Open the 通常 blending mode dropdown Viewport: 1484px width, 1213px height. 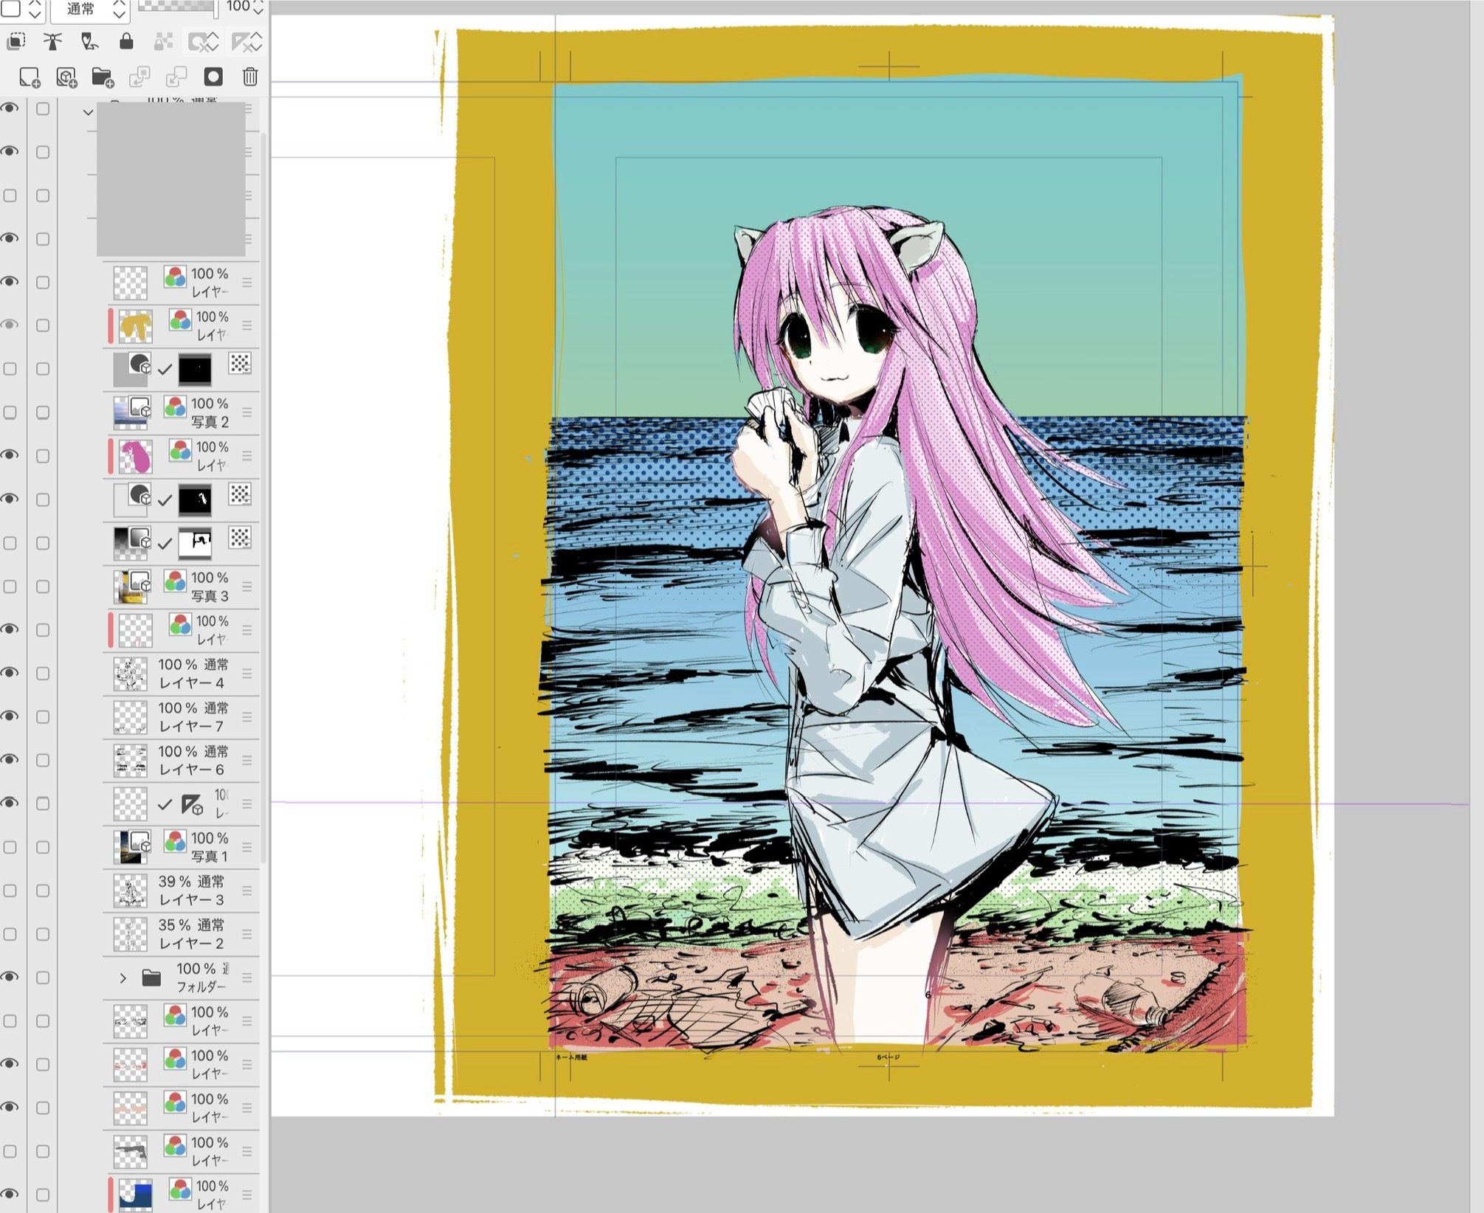tap(90, 10)
